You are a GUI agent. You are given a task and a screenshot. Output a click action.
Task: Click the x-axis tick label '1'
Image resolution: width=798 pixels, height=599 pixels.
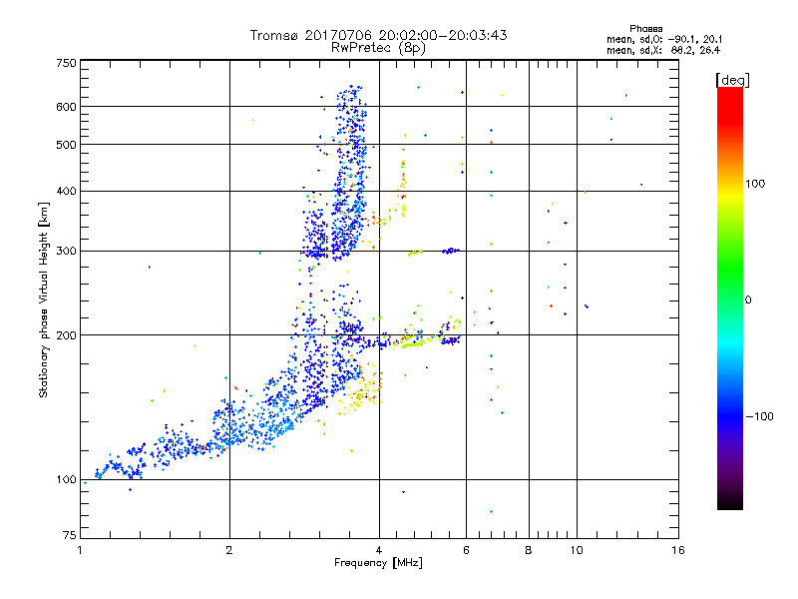pos(80,550)
